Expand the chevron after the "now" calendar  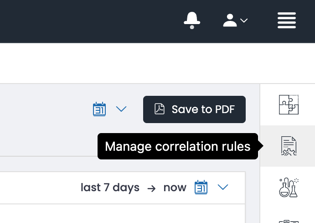pos(223,187)
